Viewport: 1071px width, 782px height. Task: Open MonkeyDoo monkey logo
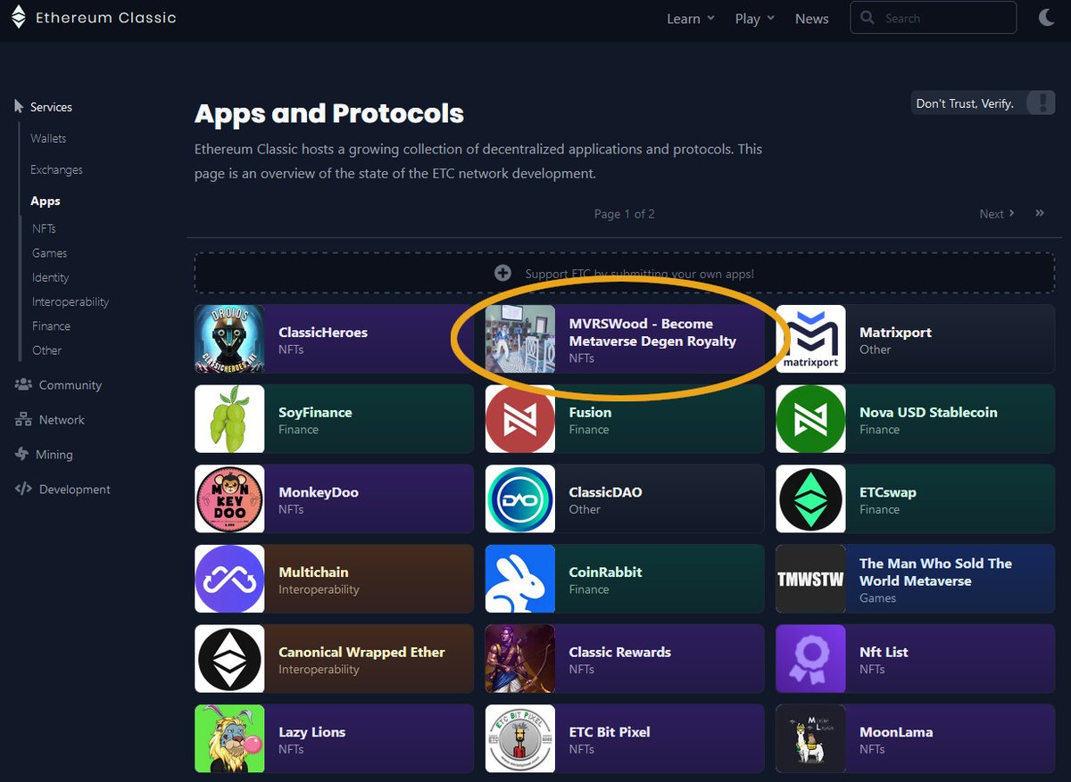tap(229, 499)
